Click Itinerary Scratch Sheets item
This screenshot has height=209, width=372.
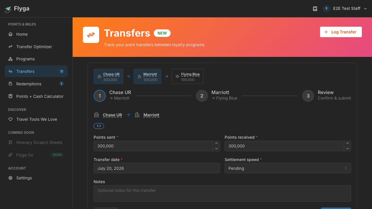click(x=36, y=143)
